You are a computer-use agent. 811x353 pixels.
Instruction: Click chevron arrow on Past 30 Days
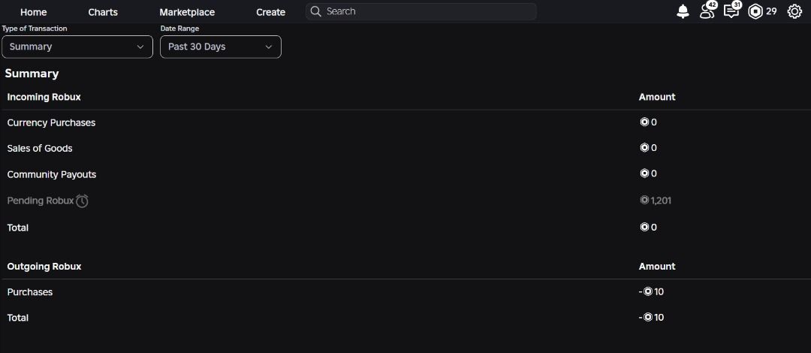[268, 47]
